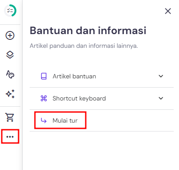
Task: Open the global styles palette icon
Action: click(x=10, y=74)
